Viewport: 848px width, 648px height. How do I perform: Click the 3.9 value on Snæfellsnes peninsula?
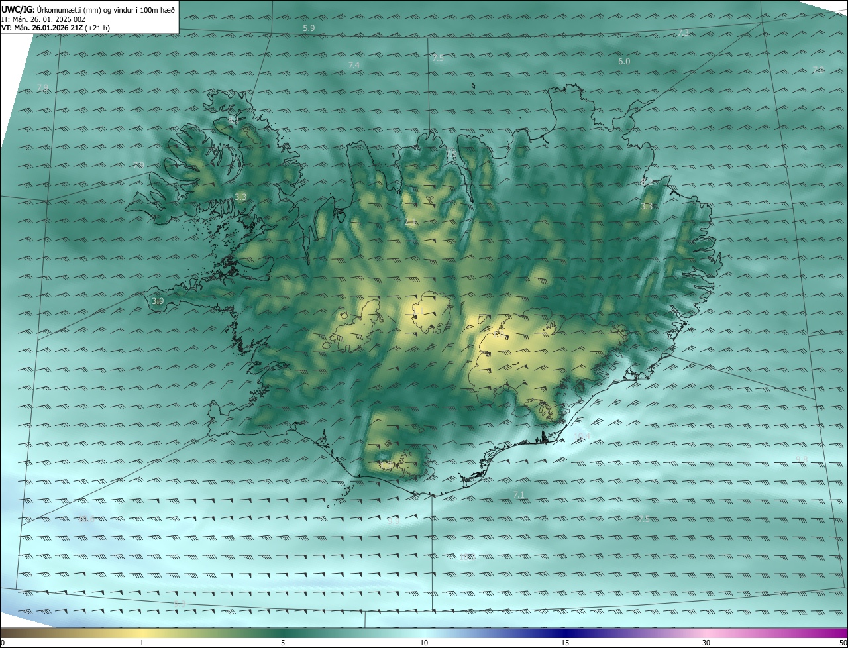158,301
